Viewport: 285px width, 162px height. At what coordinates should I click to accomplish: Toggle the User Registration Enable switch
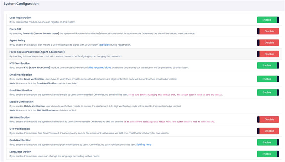pyautogui.click(x=268, y=20)
